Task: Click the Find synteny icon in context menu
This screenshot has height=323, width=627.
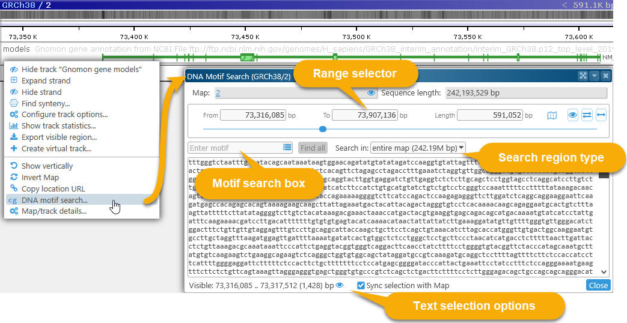Action: pyautogui.click(x=14, y=103)
